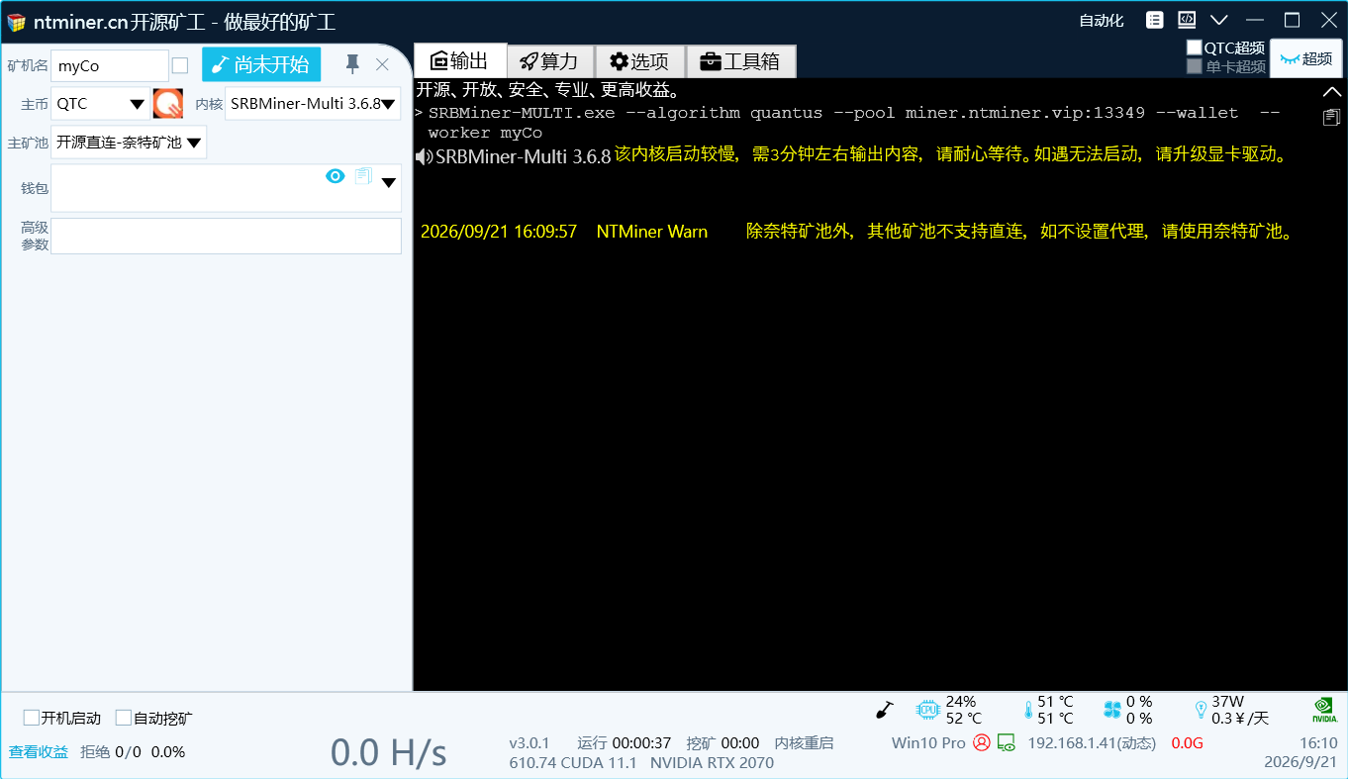Click the NTMiner Warn log line
This screenshot has height=779, width=1348.
pos(857,232)
